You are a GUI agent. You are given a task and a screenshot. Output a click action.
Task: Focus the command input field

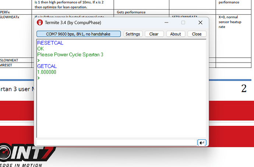[x=116, y=143]
